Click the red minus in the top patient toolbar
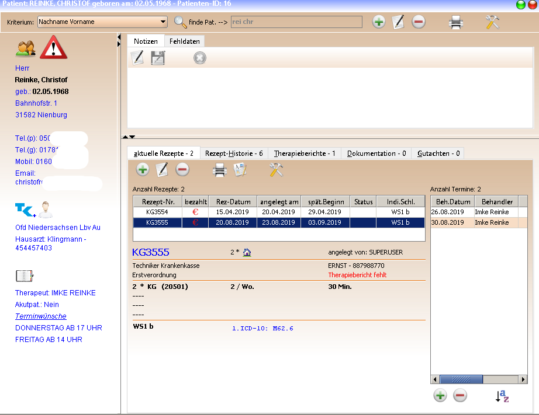Image resolution: width=539 pixels, height=415 pixels. (419, 22)
